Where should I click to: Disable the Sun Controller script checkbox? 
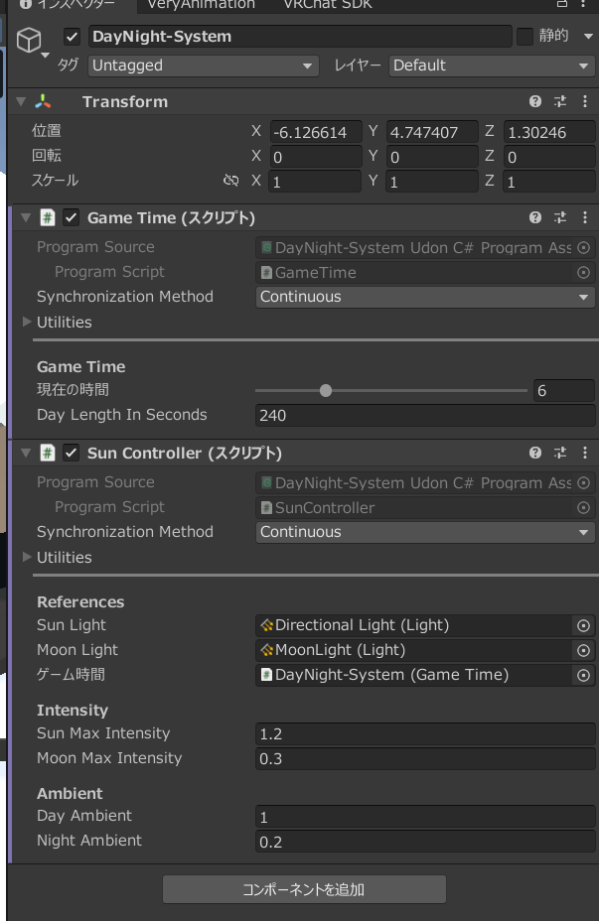72,454
